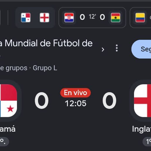Click the large England team flag
Viewport: 151px width, 151px height.
click(x=143, y=101)
